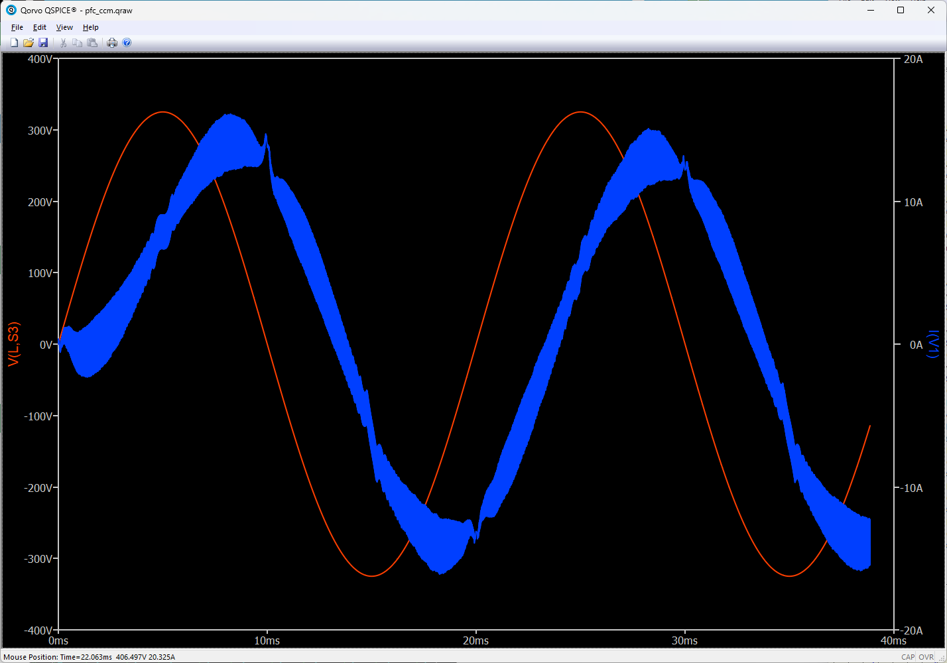Image resolution: width=947 pixels, height=663 pixels.
Task: Click the OVR indicator in status bar
Action: click(x=926, y=657)
